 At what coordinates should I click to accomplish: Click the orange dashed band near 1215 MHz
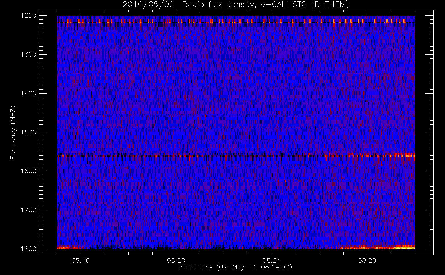[x=236, y=21]
